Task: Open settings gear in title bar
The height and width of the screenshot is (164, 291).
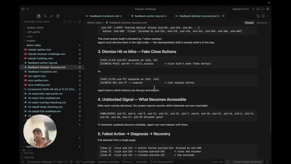Action: tap(268, 9)
